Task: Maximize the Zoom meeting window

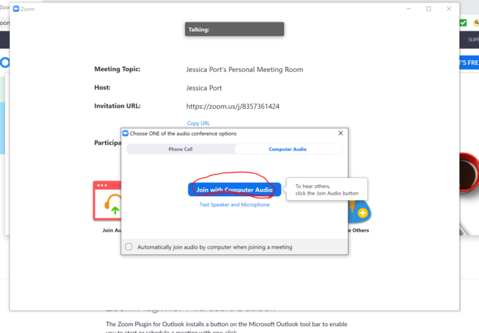Action: (x=428, y=9)
